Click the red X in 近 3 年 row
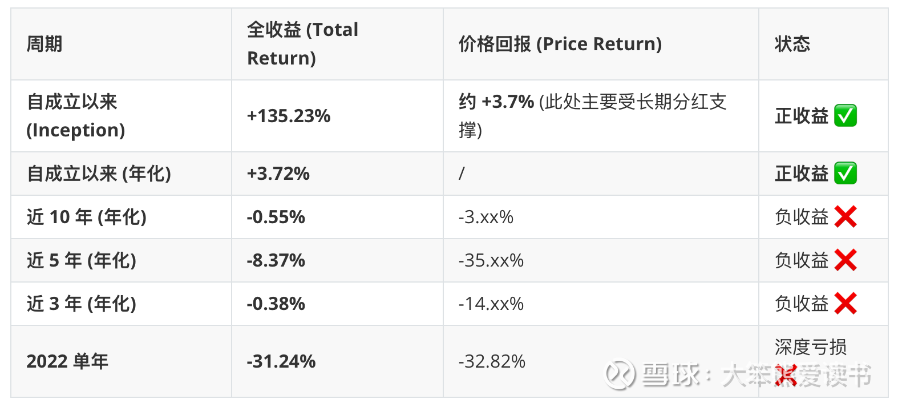Image resolution: width=898 pixels, height=403 pixels. (x=845, y=304)
